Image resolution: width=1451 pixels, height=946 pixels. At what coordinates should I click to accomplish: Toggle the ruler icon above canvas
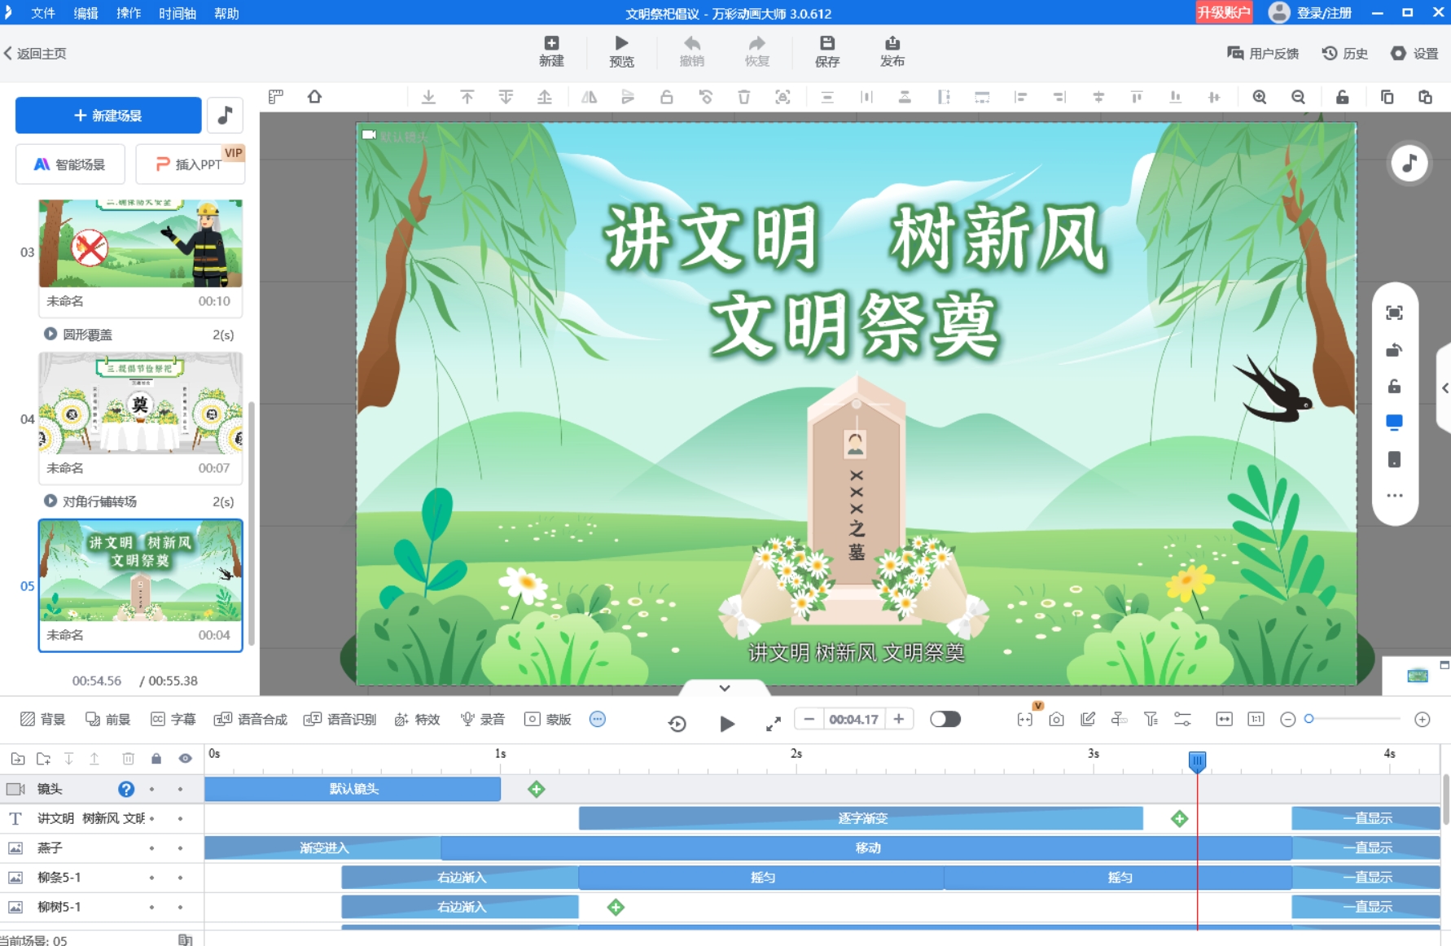pyautogui.click(x=275, y=97)
